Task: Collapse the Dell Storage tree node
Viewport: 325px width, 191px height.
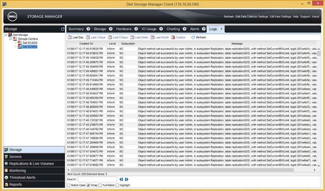Action: tap(6, 35)
